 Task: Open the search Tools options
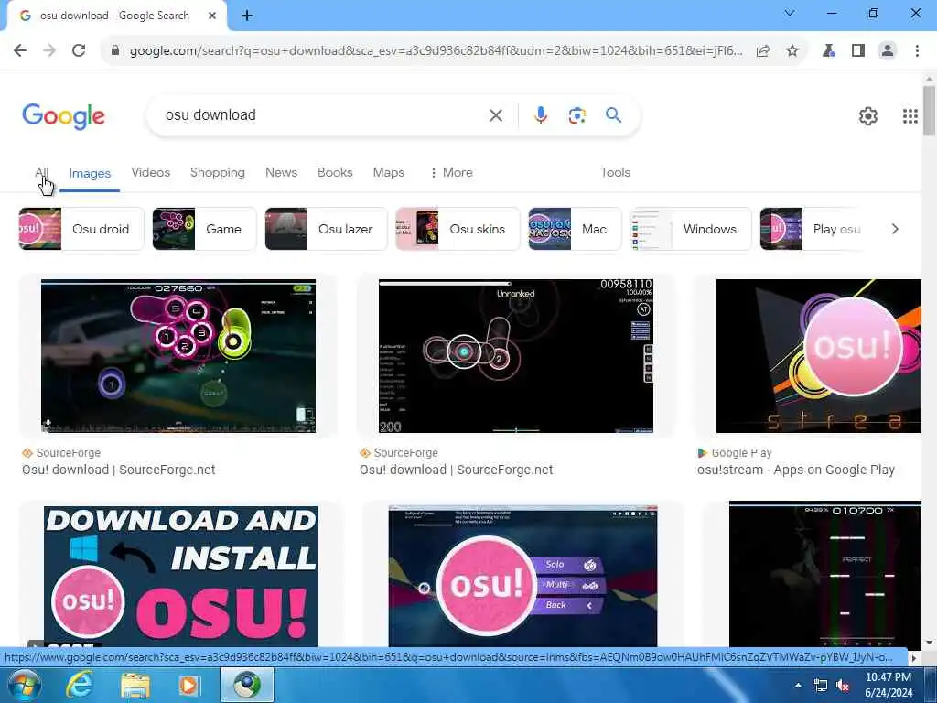click(x=615, y=172)
